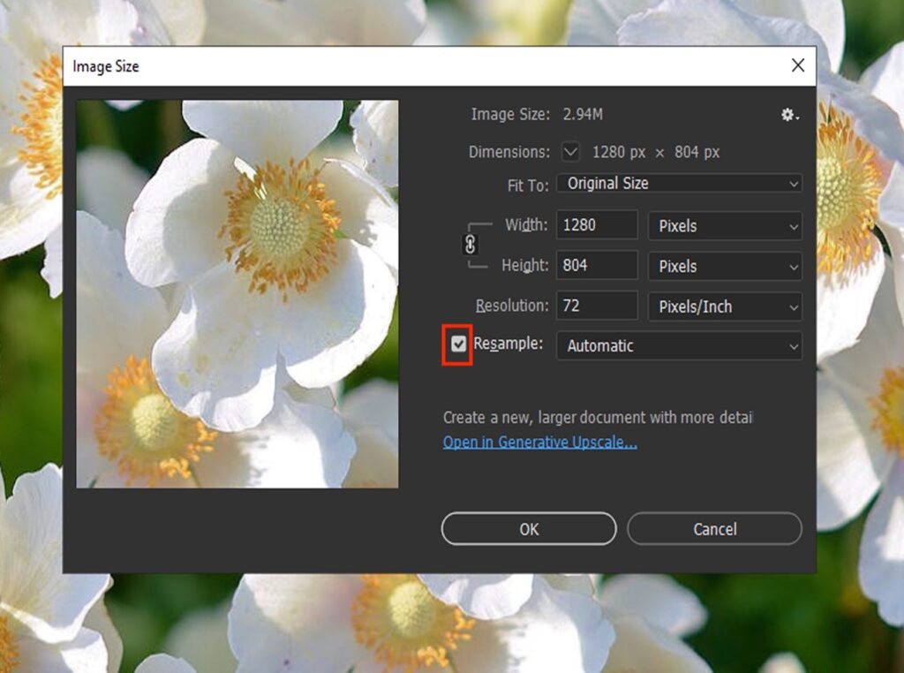This screenshot has height=673, width=904.
Task: Click the gear icon's small dropdown arrow
Action: tap(798, 117)
